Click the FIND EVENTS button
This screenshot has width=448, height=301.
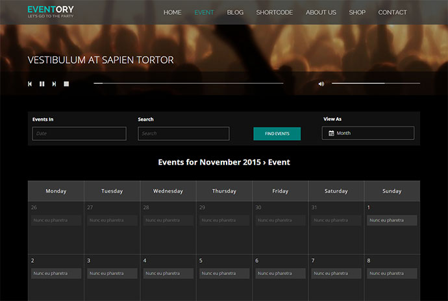(277, 134)
